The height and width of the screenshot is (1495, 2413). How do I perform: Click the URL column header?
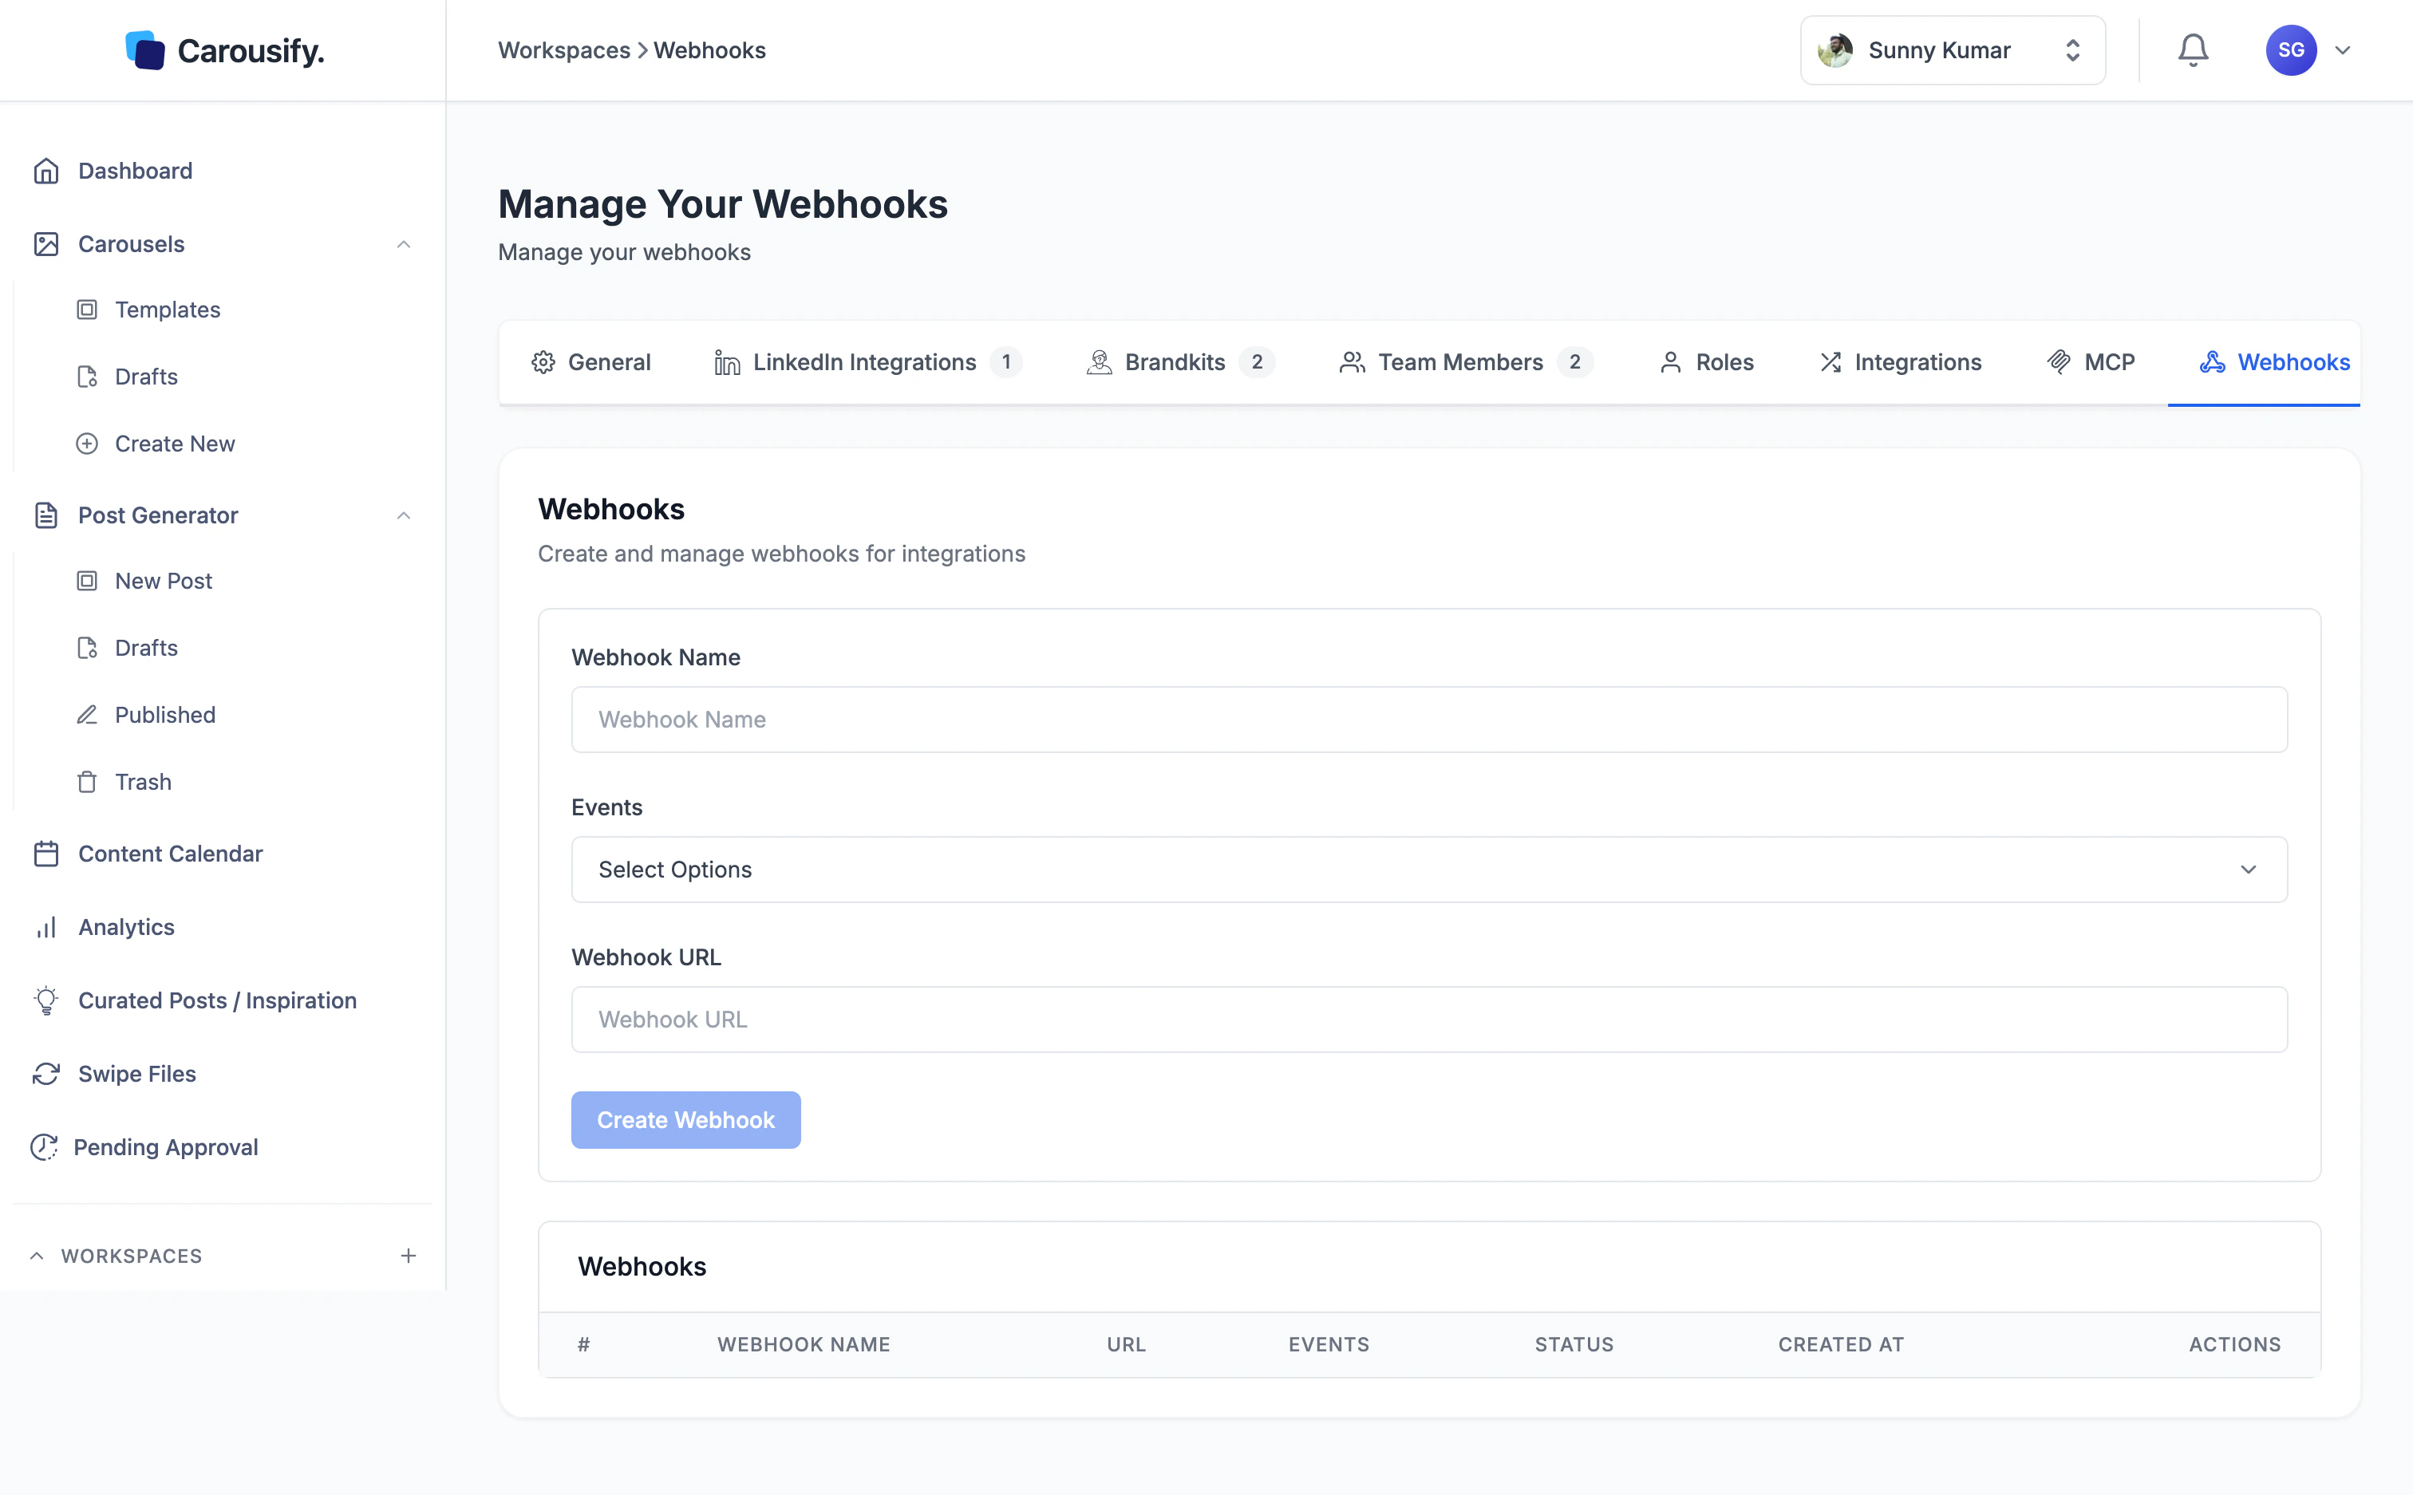click(x=1125, y=1345)
